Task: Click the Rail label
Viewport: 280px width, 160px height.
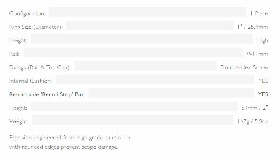Action: tap(14, 54)
